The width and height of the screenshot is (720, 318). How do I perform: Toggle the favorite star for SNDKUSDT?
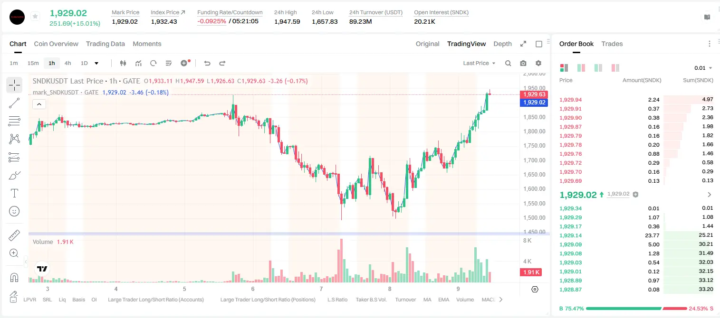pyautogui.click(x=35, y=17)
